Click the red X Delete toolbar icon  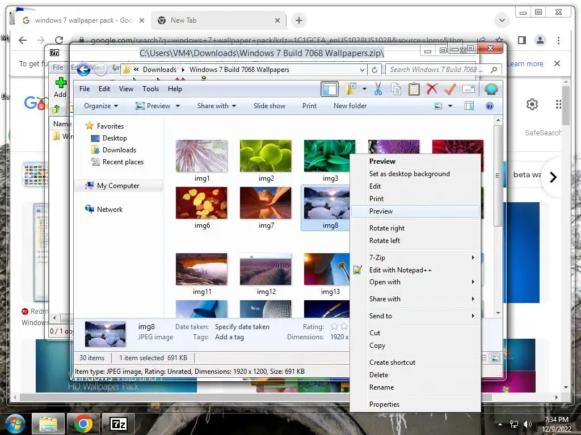432,89
